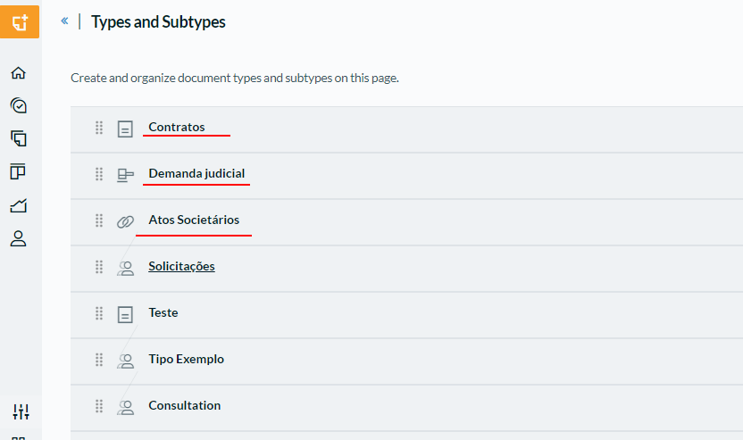The width and height of the screenshot is (743, 440).
Task: Click the people icon beside Consultation
Action: click(126, 407)
